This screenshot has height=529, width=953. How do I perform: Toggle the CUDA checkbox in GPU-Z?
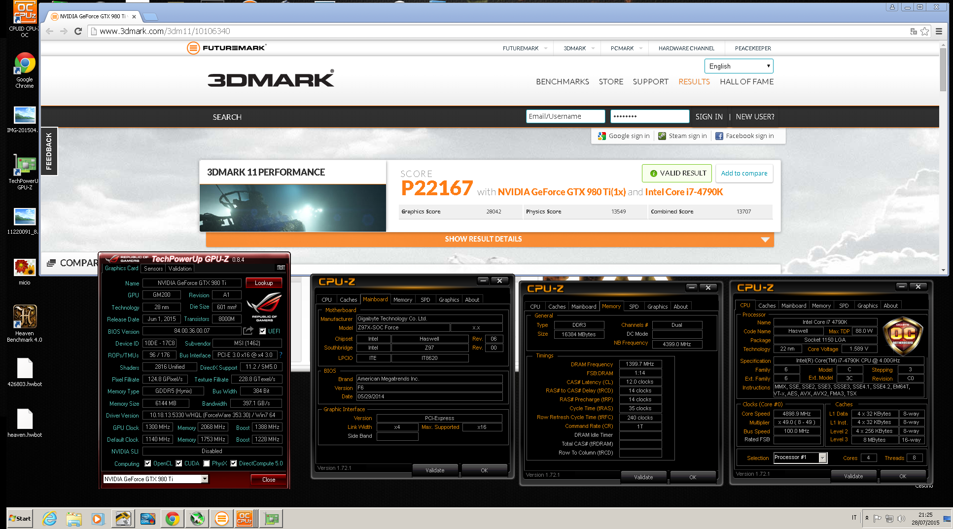point(179,463)
